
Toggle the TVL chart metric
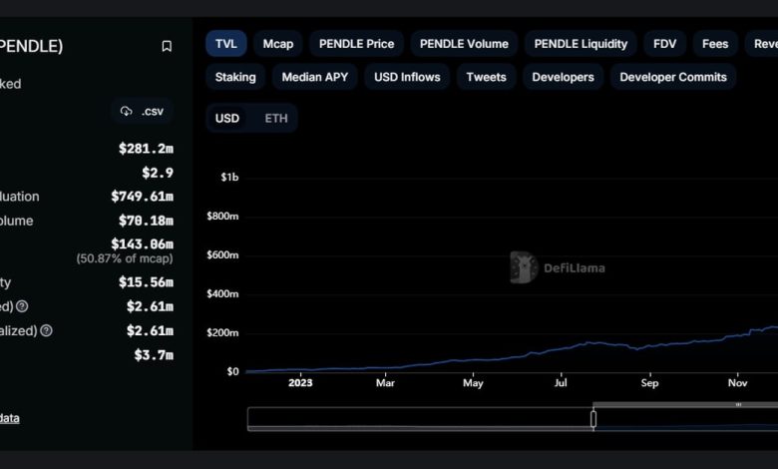coord(225,44)
